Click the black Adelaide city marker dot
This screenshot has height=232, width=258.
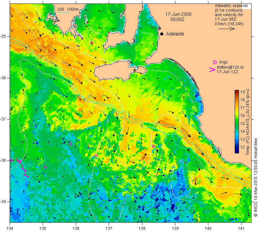point(162,34)
